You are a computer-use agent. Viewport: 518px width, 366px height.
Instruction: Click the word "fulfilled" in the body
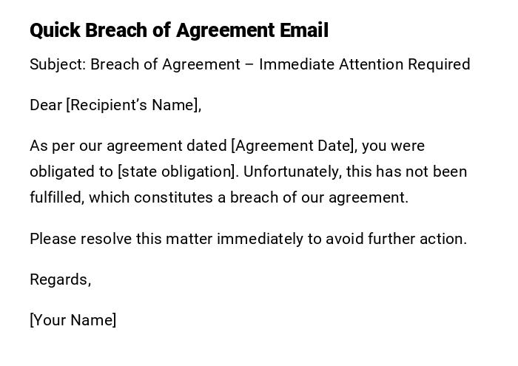tap(55, 197)
